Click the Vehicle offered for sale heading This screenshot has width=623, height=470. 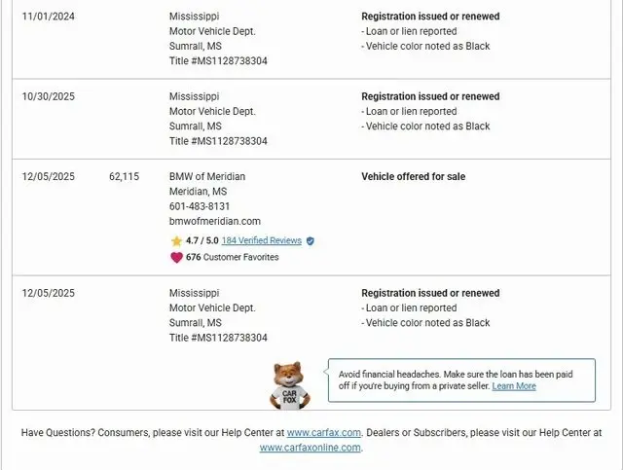point(413,176)
